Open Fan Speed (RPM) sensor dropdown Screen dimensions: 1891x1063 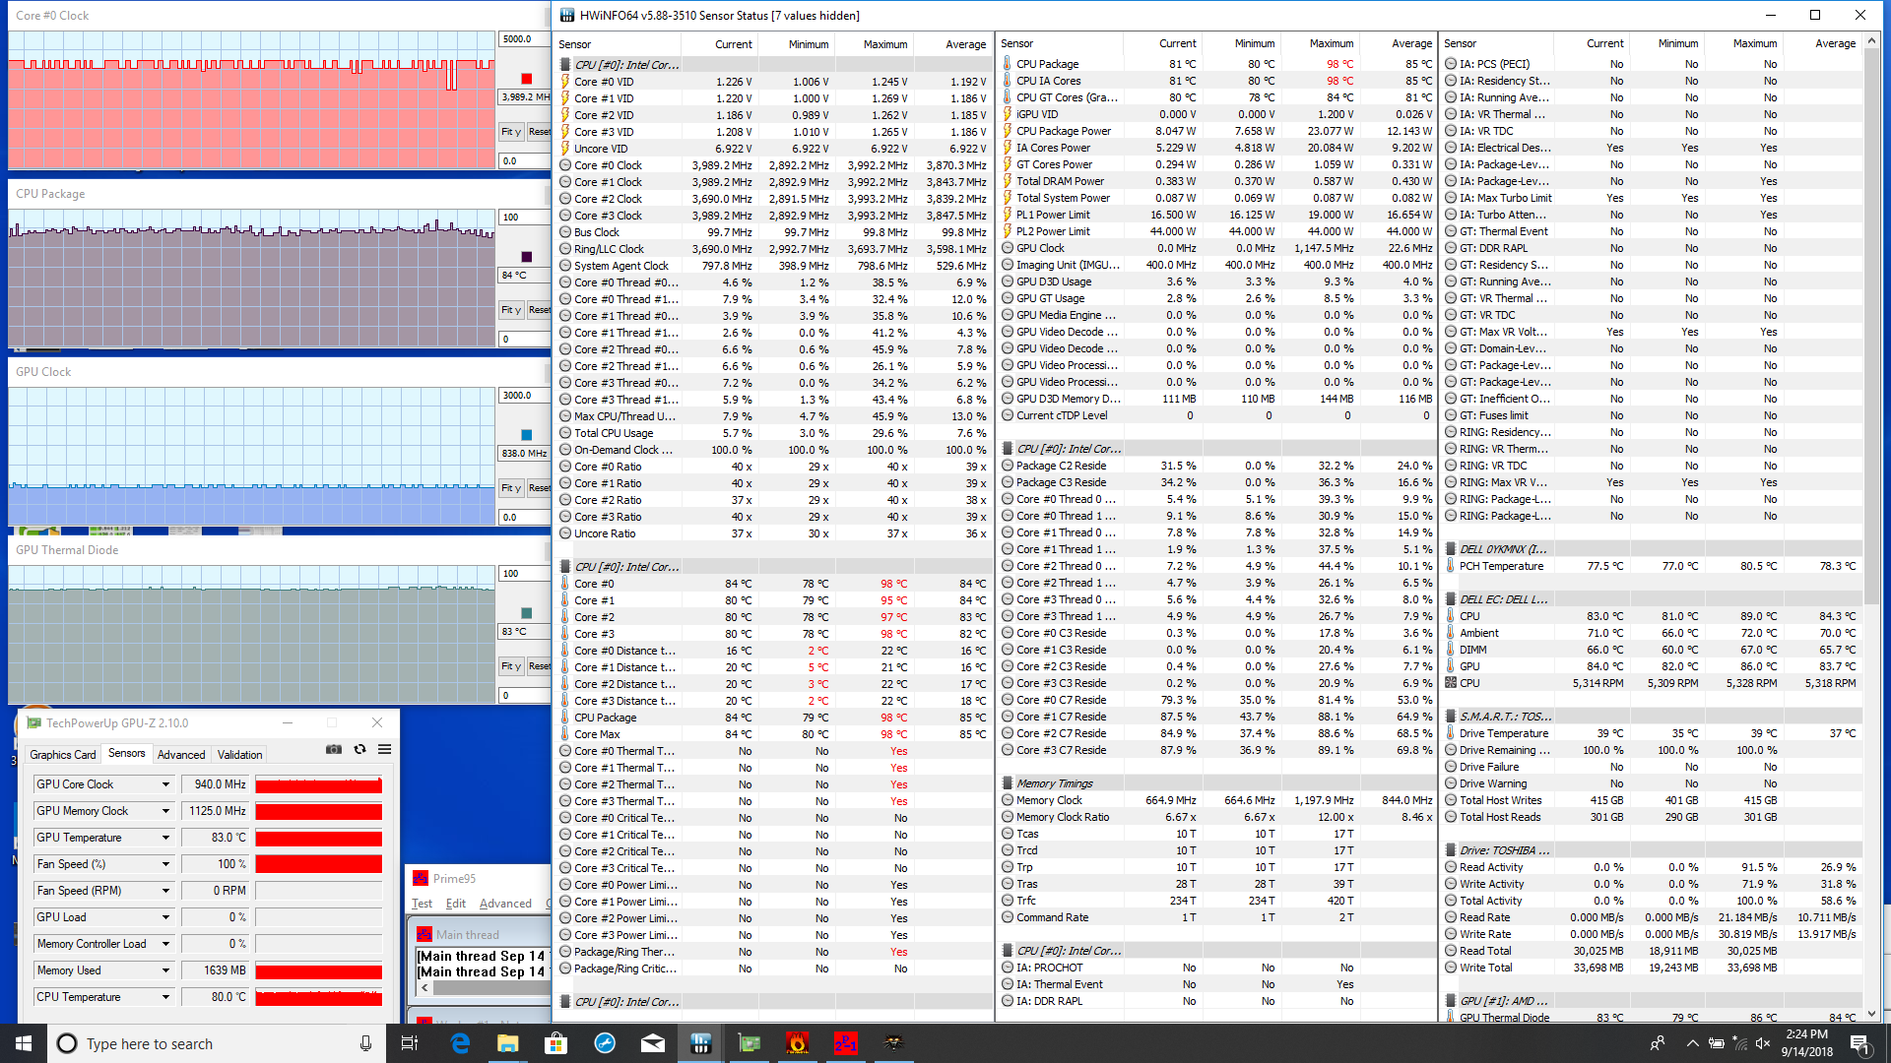[x=165, y=891]
